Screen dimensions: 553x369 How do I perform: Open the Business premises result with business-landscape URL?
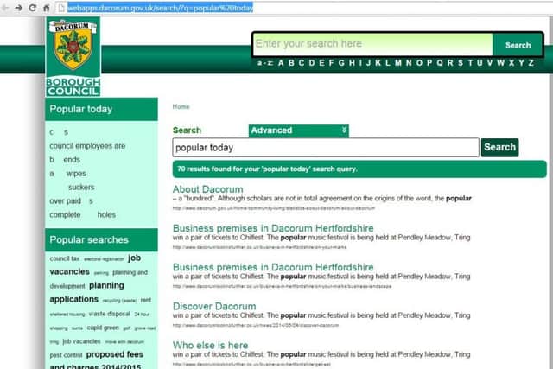click(x=273, y=267)
